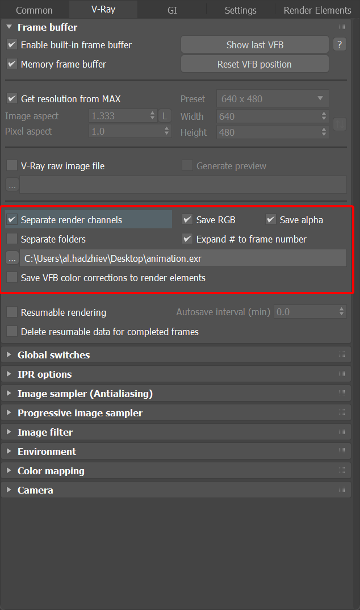
Task: Expand Image sampler (Antialiasing) rollout
Action: click(x=85, y=394)
